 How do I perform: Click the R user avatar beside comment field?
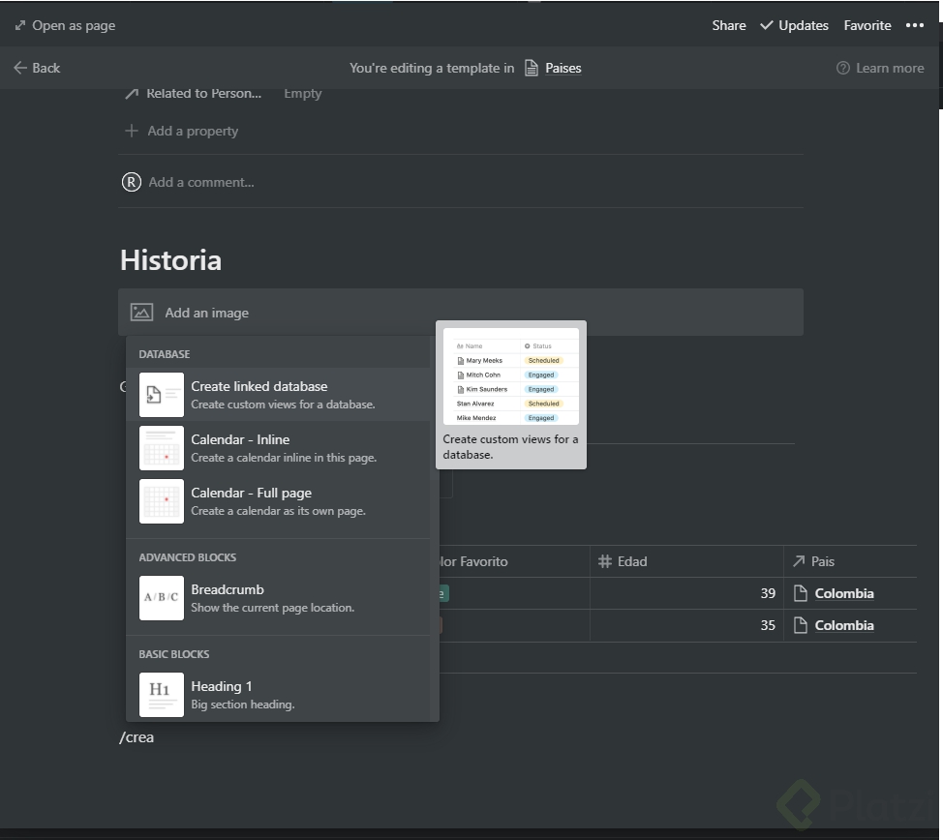(131, 182)
